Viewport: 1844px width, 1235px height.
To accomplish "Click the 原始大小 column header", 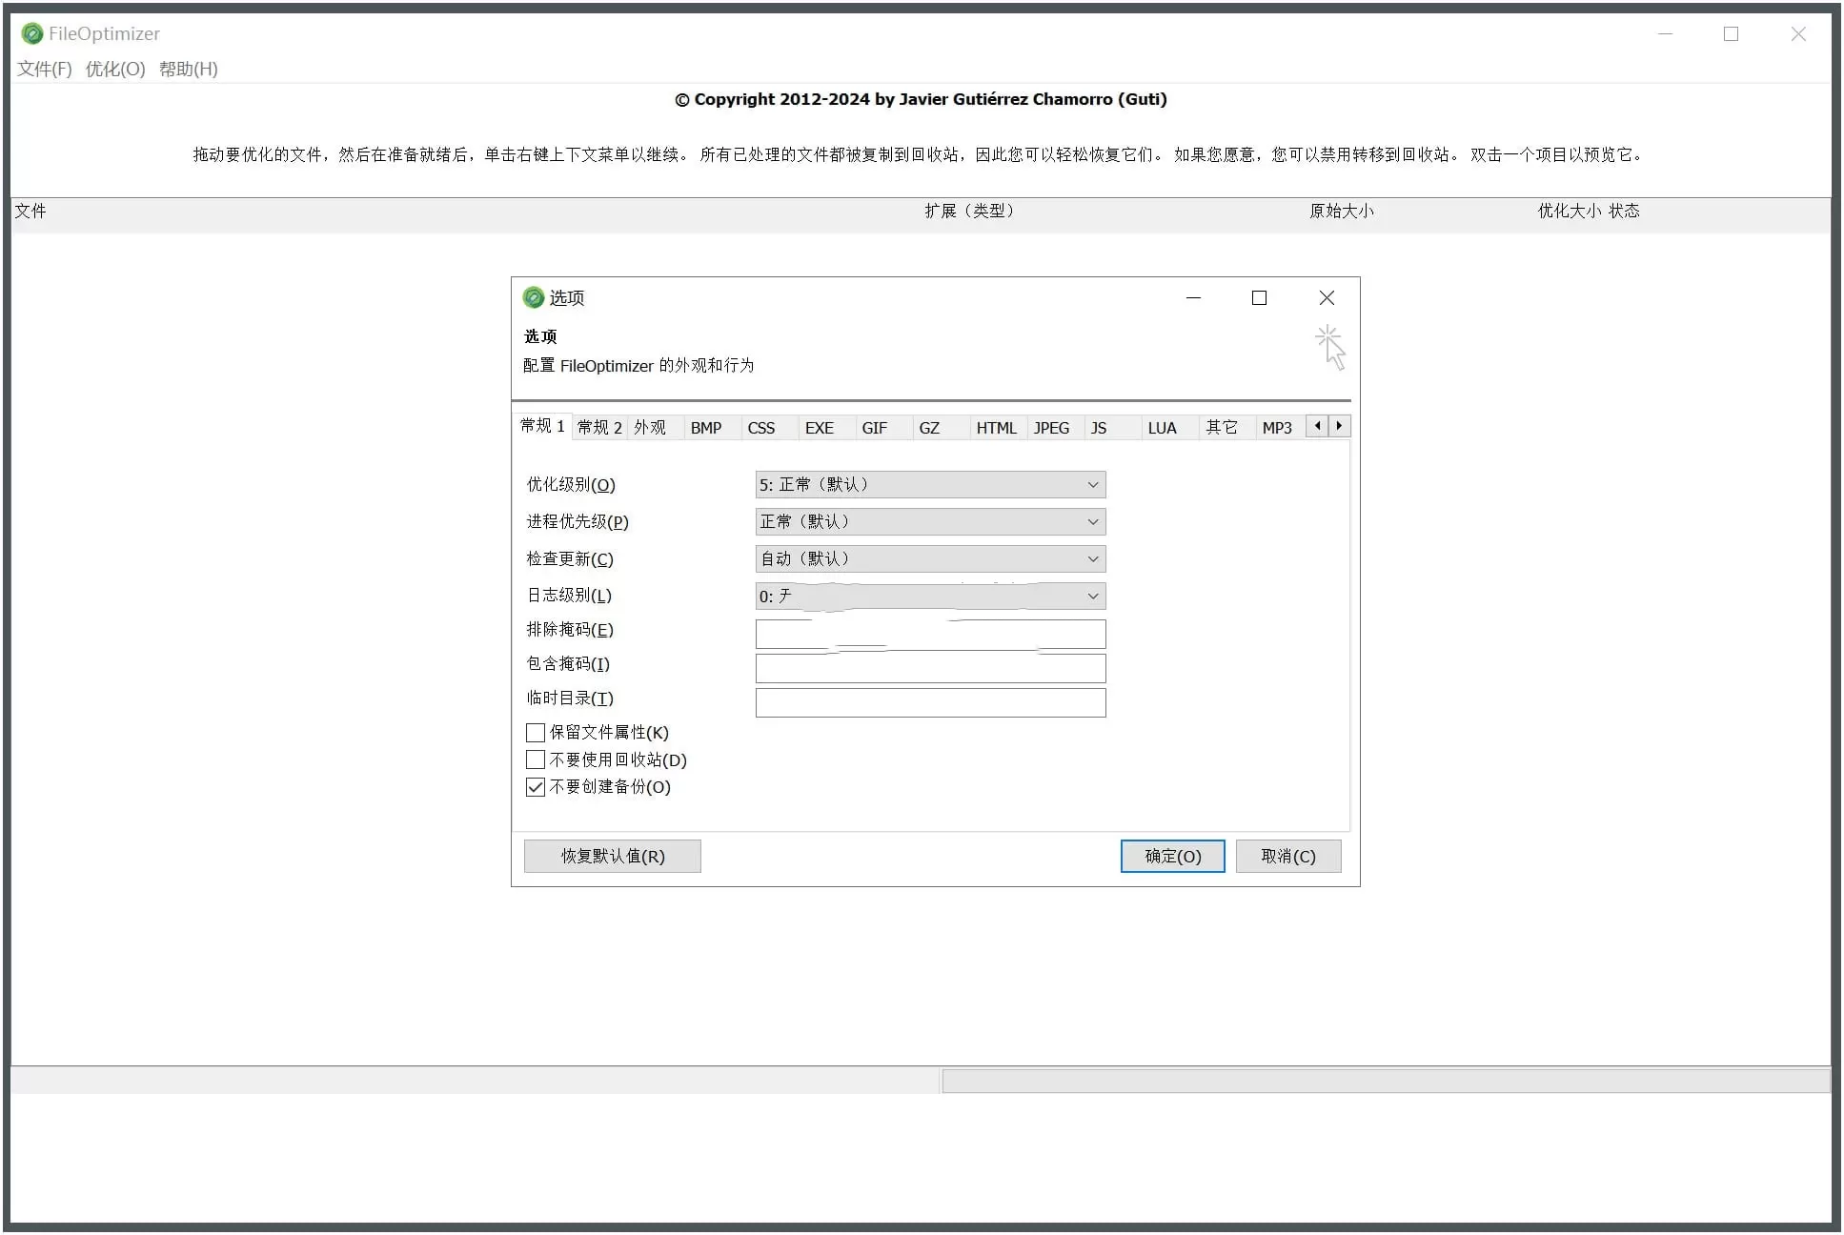I will pos(1341,211).
